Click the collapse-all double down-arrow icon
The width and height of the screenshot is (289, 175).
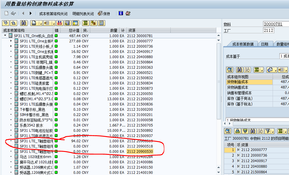click(x=5, y=23)
